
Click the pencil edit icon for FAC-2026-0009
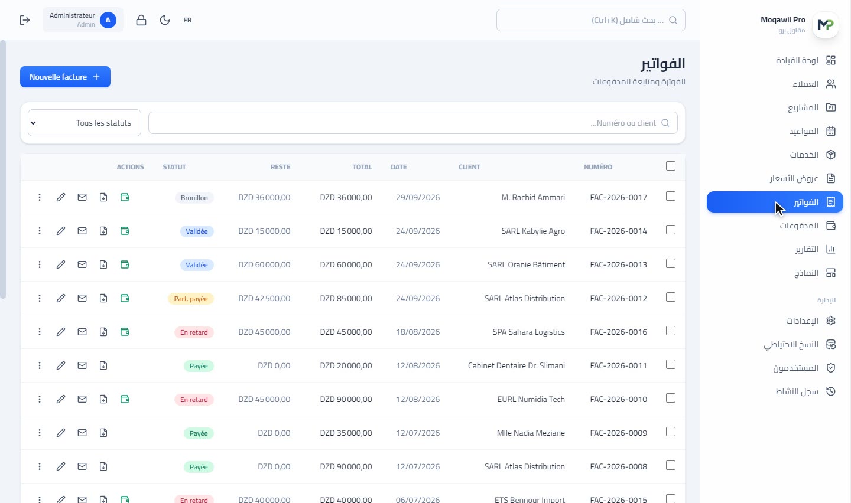pyautogui.click(x=61, y=433)
